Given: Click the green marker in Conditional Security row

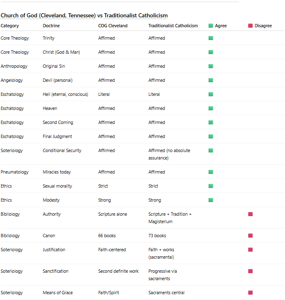Looking at the screenshot, I should pyautogui.click(x=211, y=150).
